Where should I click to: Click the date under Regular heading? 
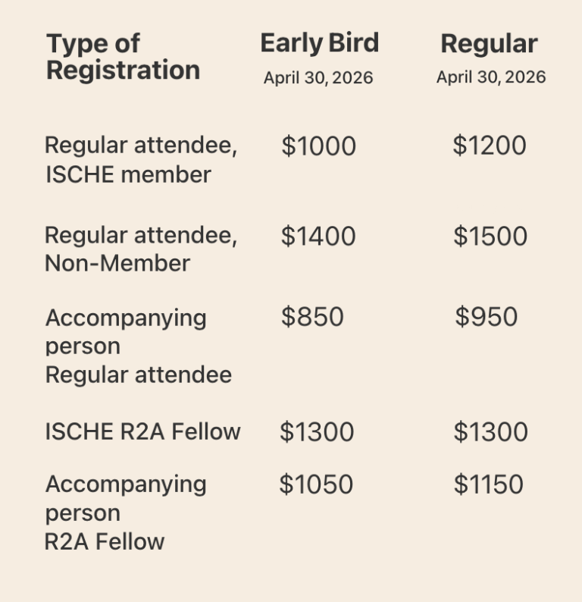[x=490, y=78]
